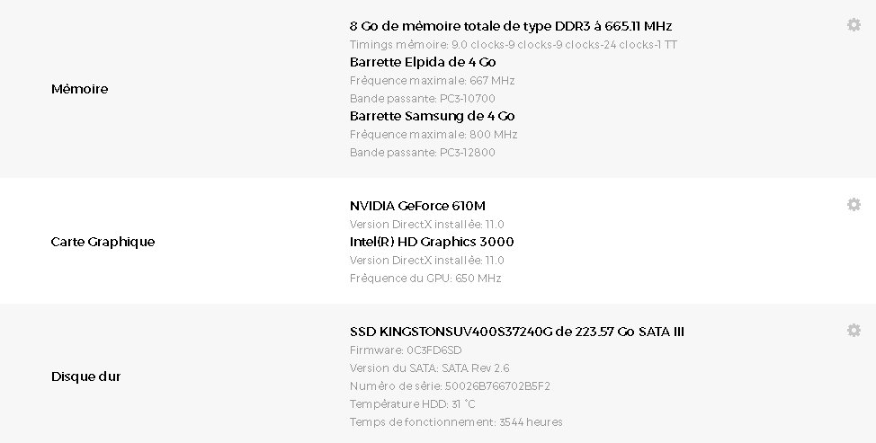Image resolution: width=876 pixels, height=443 pixels.
Task: Click the Temps de fonctionnement 3544 heures line
Action: [456, 421]
